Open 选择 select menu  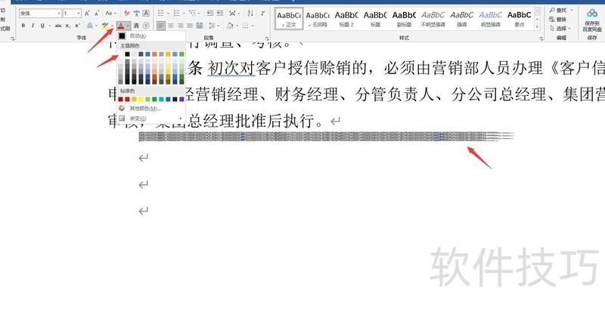(x=561, y=29)
